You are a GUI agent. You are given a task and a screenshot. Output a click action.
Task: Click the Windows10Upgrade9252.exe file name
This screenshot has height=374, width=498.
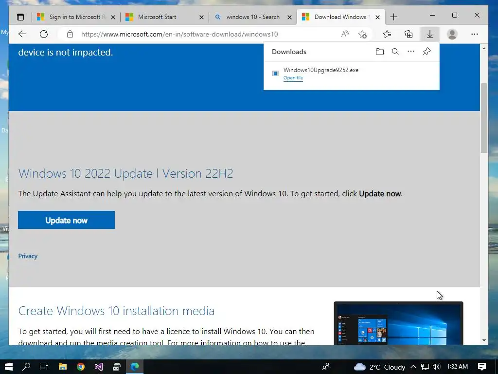(321, 70)
